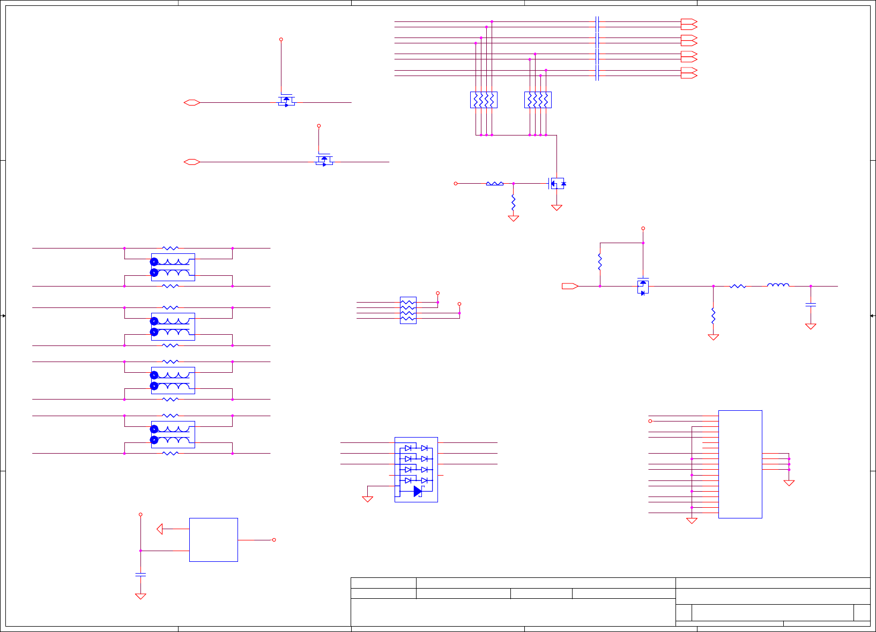Click the inductor coil symbol in the filter circuit
Viewport: 876px width, 632px height.
(x=778, y=285)
